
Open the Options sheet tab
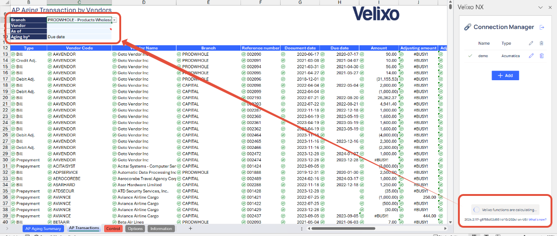point(135,229)
